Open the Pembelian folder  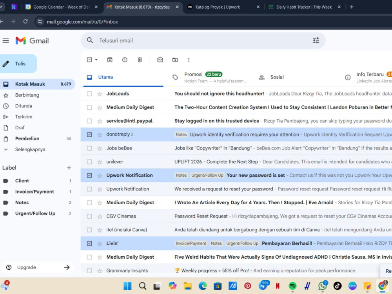coord(27,138)
